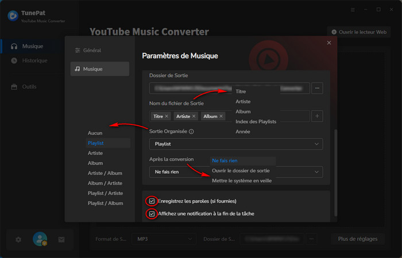Open the MP3 output format dropdown
This screenshot has height=258, width=402.
(164, 239)
